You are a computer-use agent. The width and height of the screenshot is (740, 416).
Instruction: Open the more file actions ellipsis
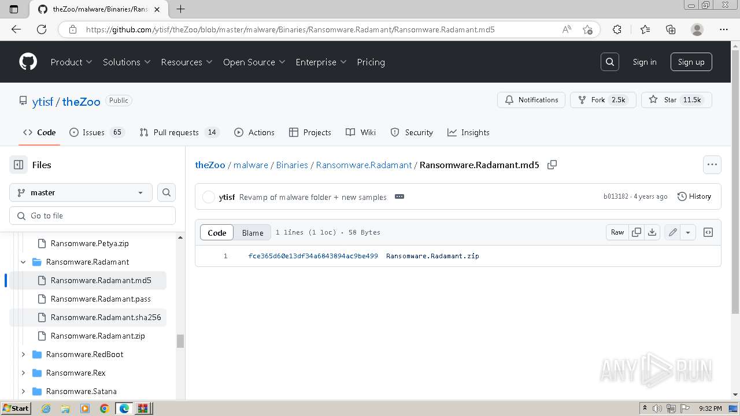[x=712, y=165]
